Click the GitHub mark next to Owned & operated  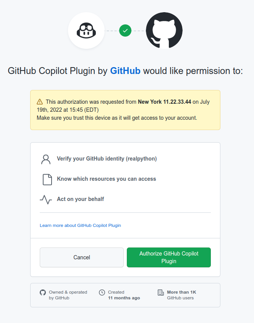tap(42, 292)
